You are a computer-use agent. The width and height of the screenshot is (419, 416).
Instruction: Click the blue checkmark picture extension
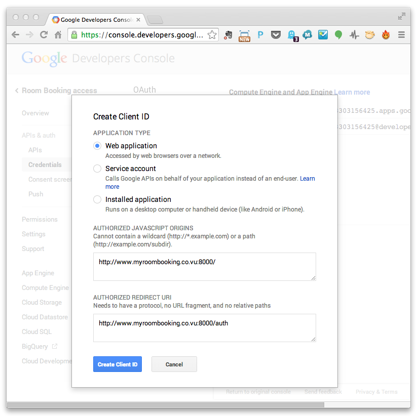pos(323,35)
